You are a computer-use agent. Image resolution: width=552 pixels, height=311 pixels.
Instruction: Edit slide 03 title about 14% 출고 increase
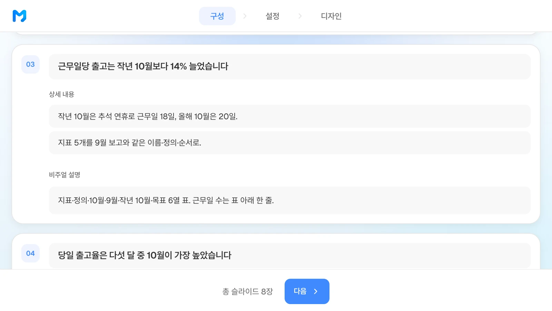pos(289,66)
